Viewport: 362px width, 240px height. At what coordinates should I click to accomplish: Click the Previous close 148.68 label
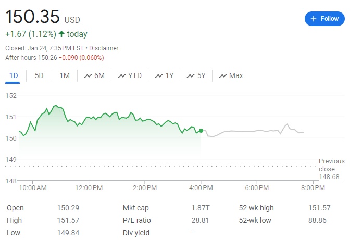pos(331,169)
